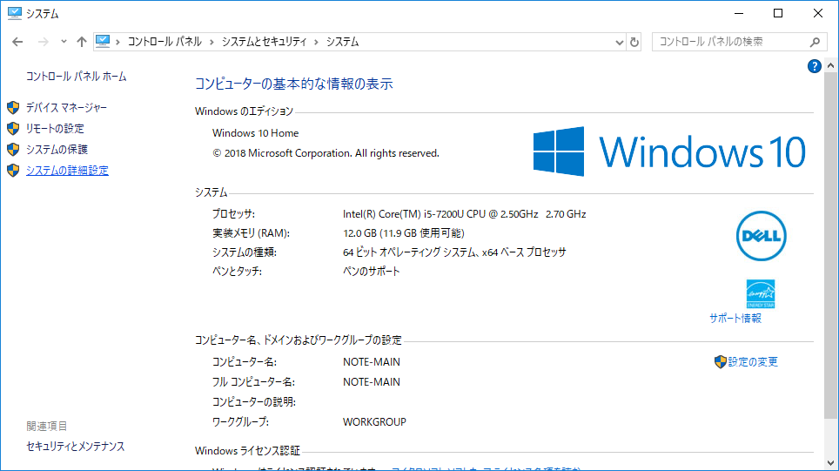Click the search magnifier icon
The width and height of the screenshot is (839, 471).
click(x=815, y=42)
